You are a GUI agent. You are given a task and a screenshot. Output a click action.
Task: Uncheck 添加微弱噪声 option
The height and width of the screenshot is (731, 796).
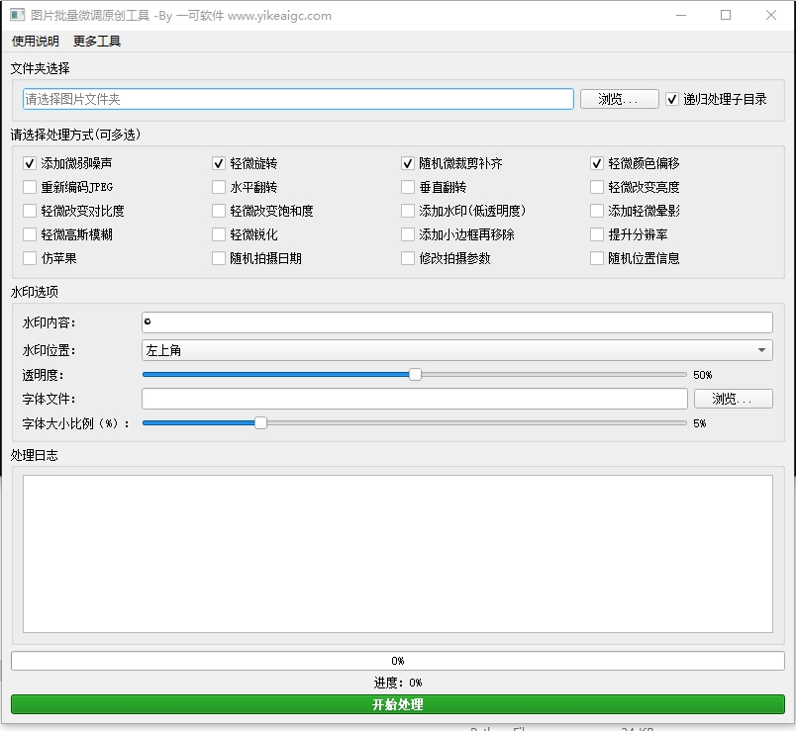click(x=30, y=163)
